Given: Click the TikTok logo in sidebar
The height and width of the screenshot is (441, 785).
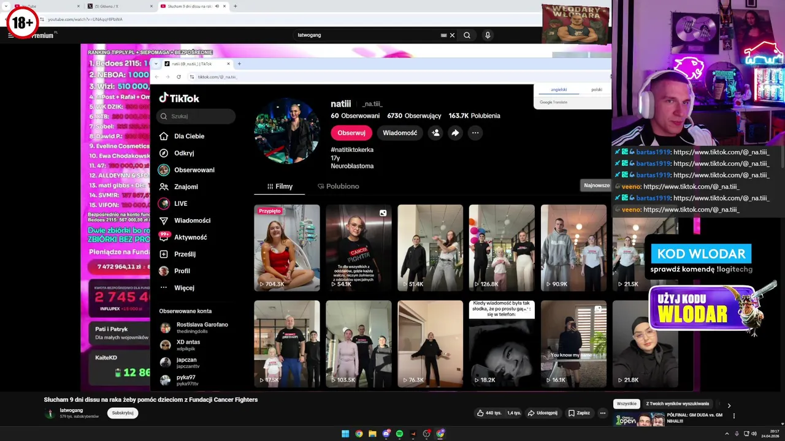Looking at the screenshot, I should pyautogui.click(x=179, y=98).
